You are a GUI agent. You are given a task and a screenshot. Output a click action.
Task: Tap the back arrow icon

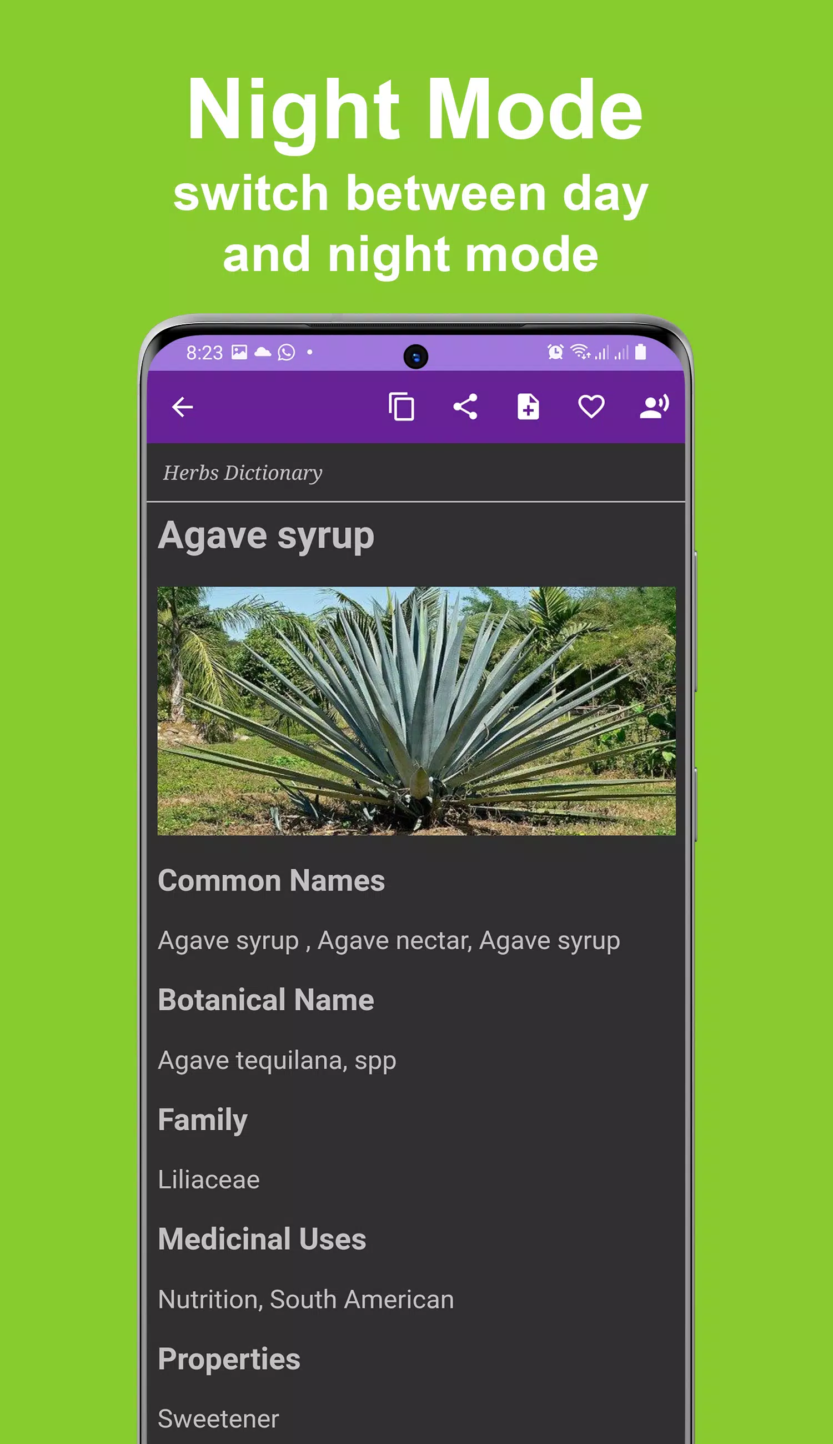tap(183, 407)
